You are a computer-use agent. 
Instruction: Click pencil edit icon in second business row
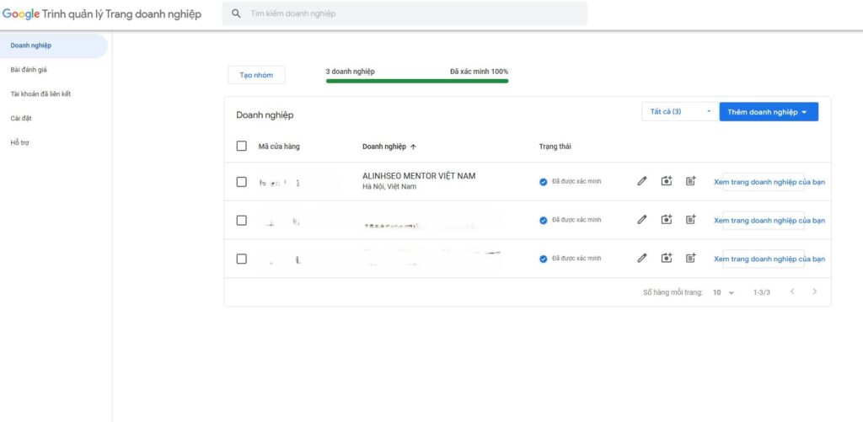coord(641,220)
